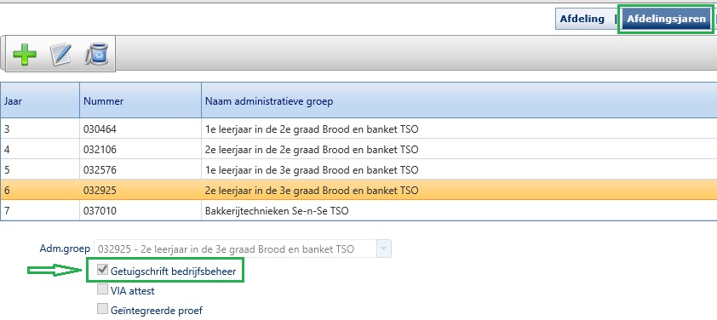Image resolution: width=717 pixels, height=320 pixels.
Task: Select row with number 032106
Action: (358, 150)
